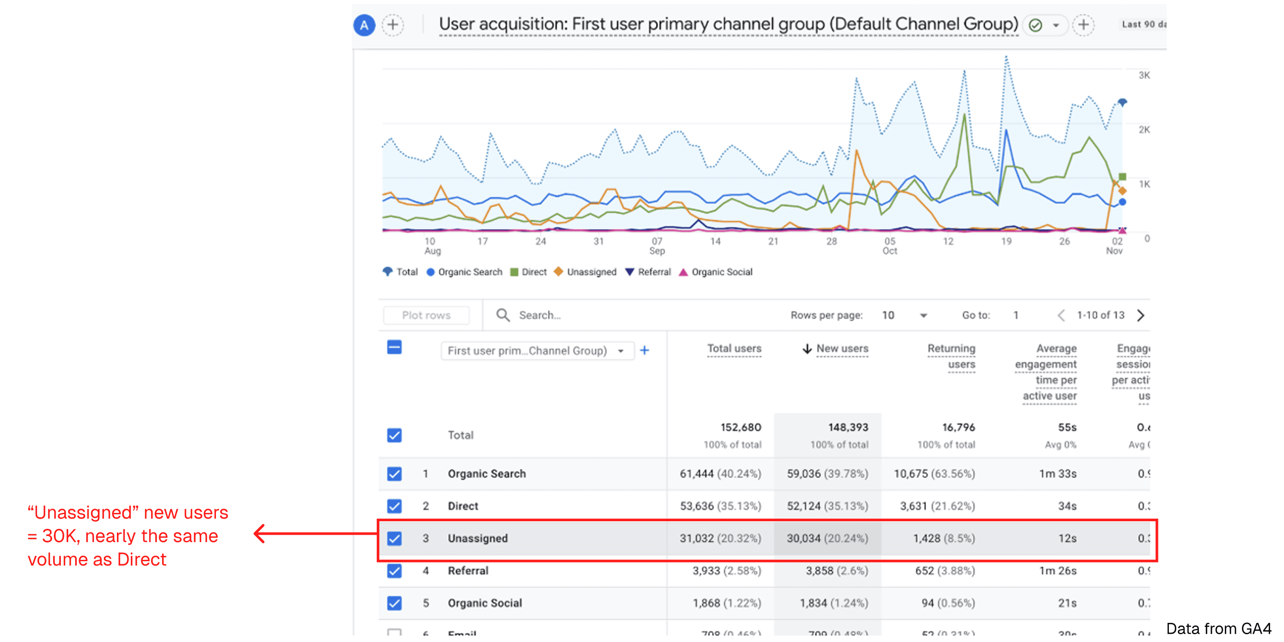Click the blue 'A' segment avatar icon
The height and width of the screenshot is (642, 1284).
click(x=365, y=25)
